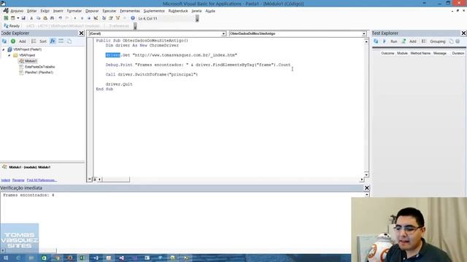Click Code Explorer refresh icon
The image size is (467, 262).
click(x=4, y=41)
